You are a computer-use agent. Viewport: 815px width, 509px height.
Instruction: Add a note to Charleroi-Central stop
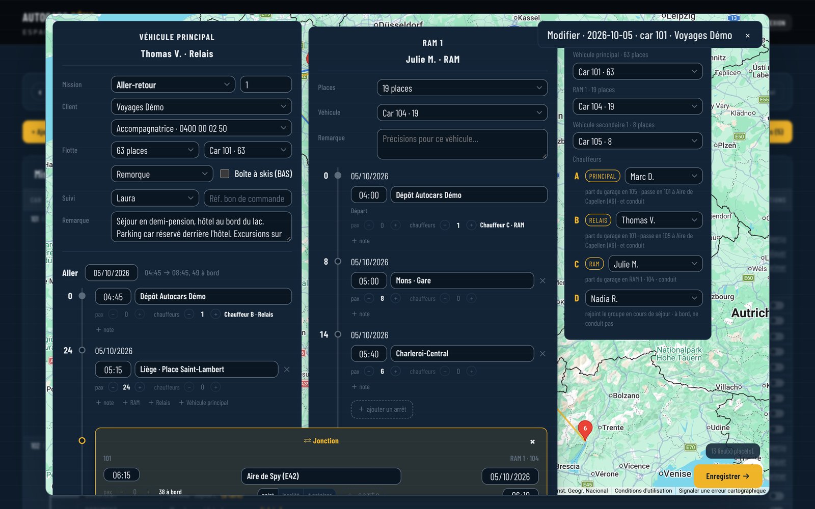tap(361, 387)
